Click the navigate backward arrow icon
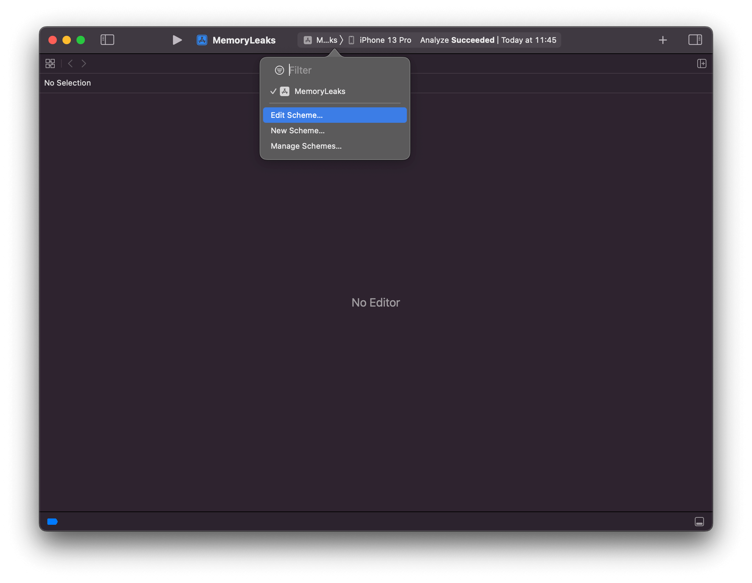This screenshot has width=752, height=583. click(x=70, y=63)
